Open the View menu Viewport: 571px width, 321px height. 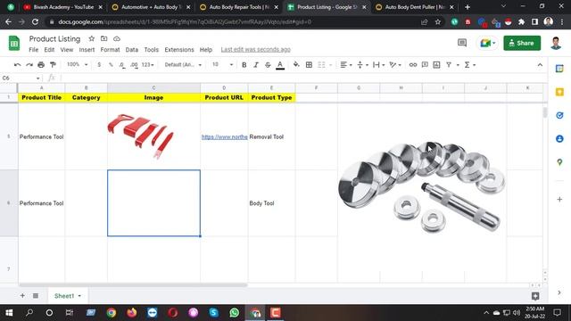pyautogui.click(x=67, y=50)
